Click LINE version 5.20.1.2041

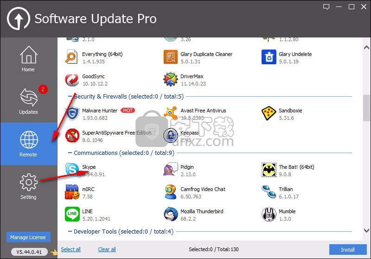point(96,219)
